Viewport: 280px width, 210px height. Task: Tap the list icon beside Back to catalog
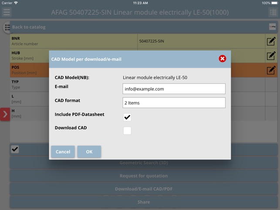point(7,27)
